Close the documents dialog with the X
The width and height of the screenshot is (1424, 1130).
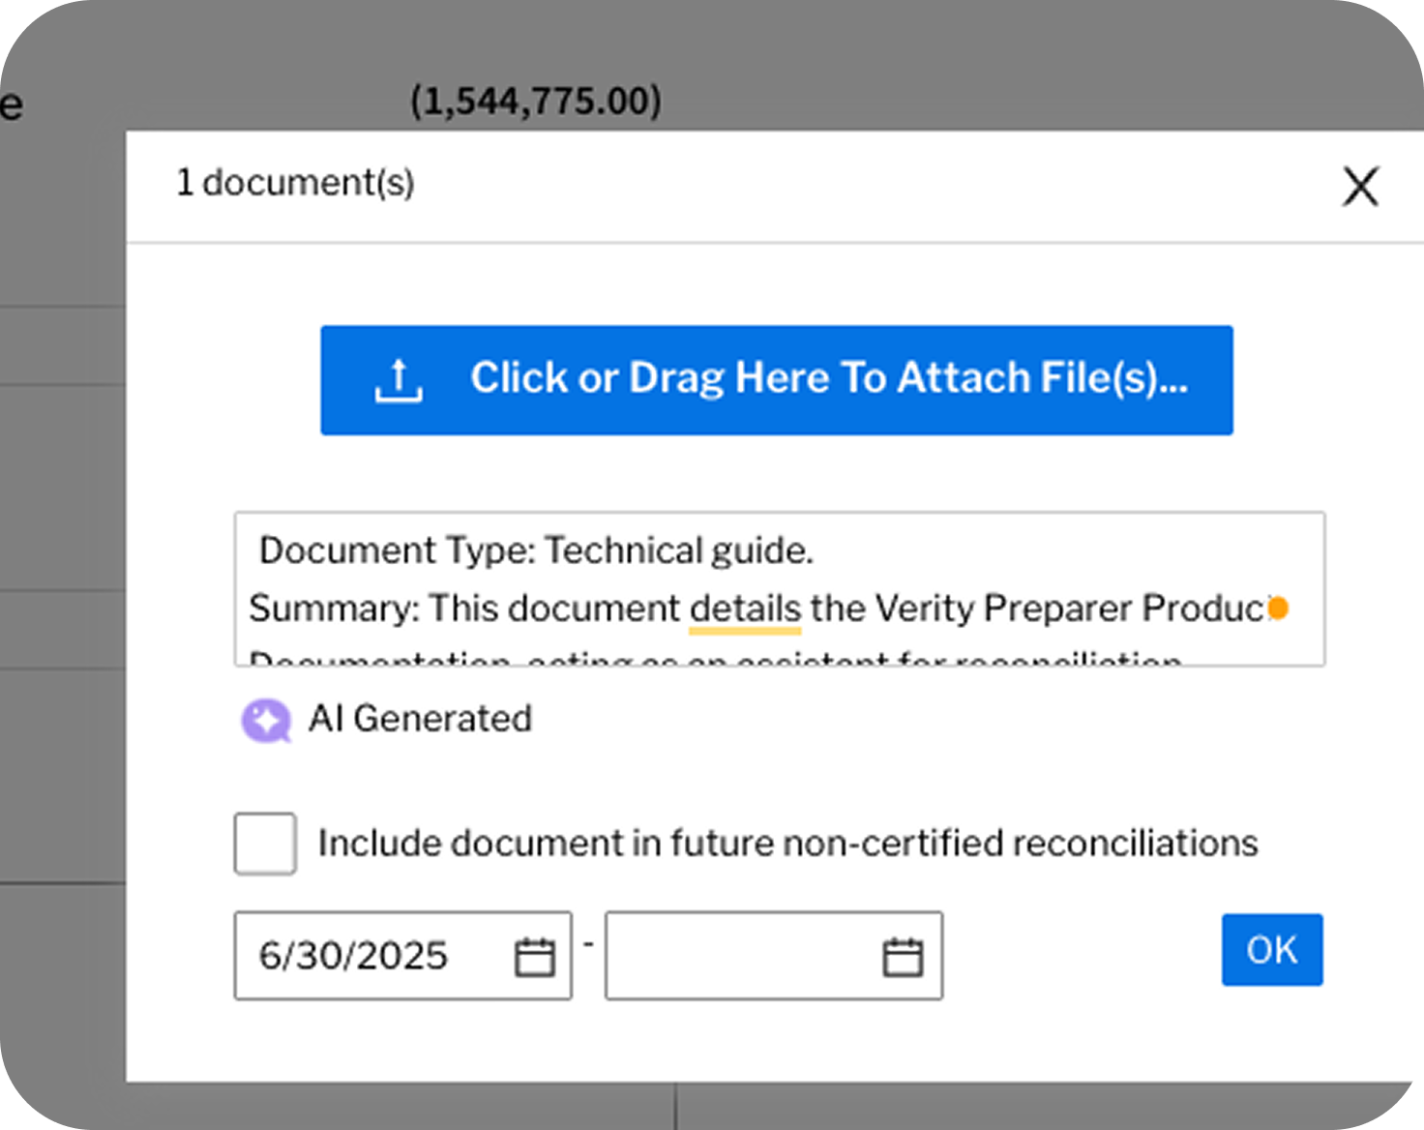[x=1360, y=186]
